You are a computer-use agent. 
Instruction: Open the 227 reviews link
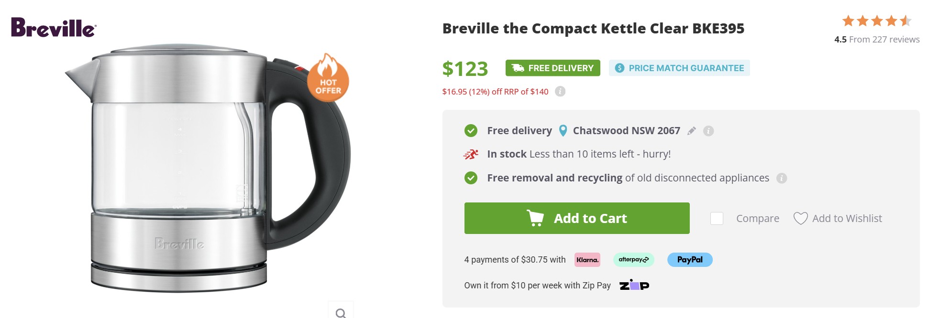[884, 40]
